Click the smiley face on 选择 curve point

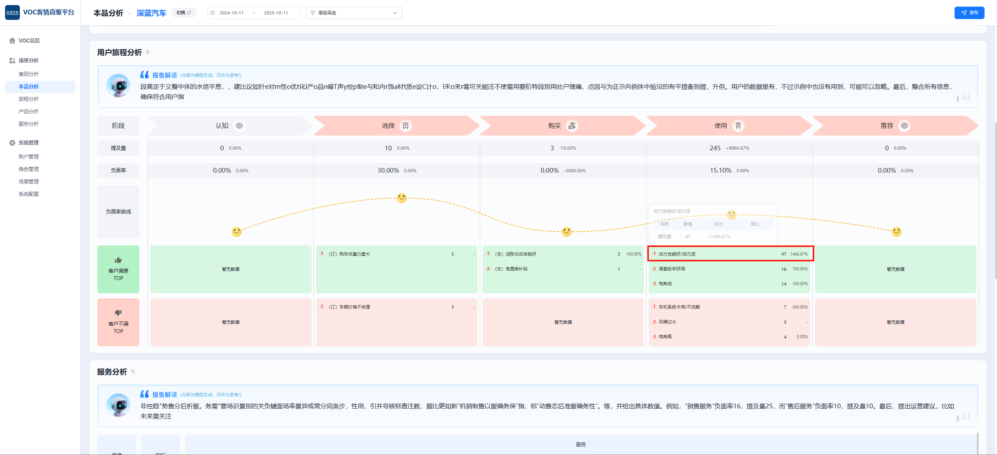[x=402, y=198]
